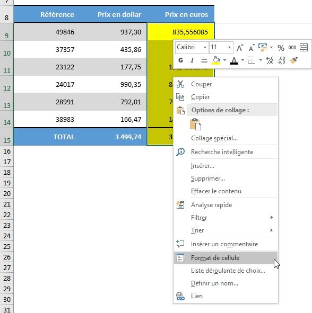Increase font size with large A icon
This screenshot has height=313, width=312.
(x=240, y=48)
